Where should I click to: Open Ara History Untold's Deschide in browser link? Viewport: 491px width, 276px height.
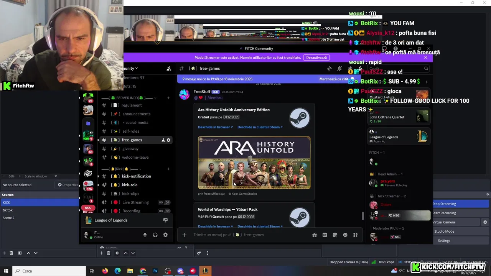215,127
